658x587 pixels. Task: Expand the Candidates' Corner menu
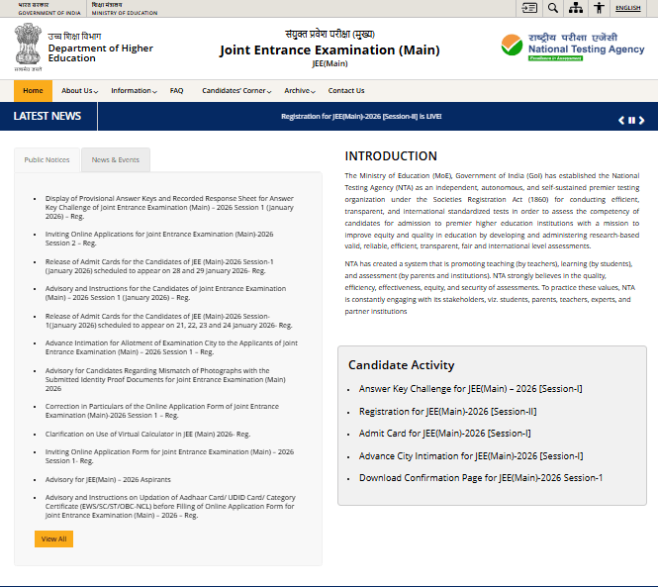click(x=236, y=91)
